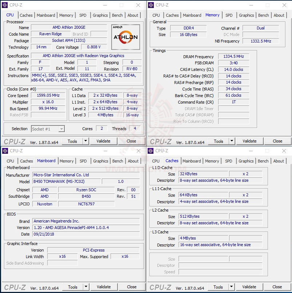The width and height of the screenshot is (292, 293).
Task: Click CAS# Latency value 14.0 clocks
Action: pos(234,69)
